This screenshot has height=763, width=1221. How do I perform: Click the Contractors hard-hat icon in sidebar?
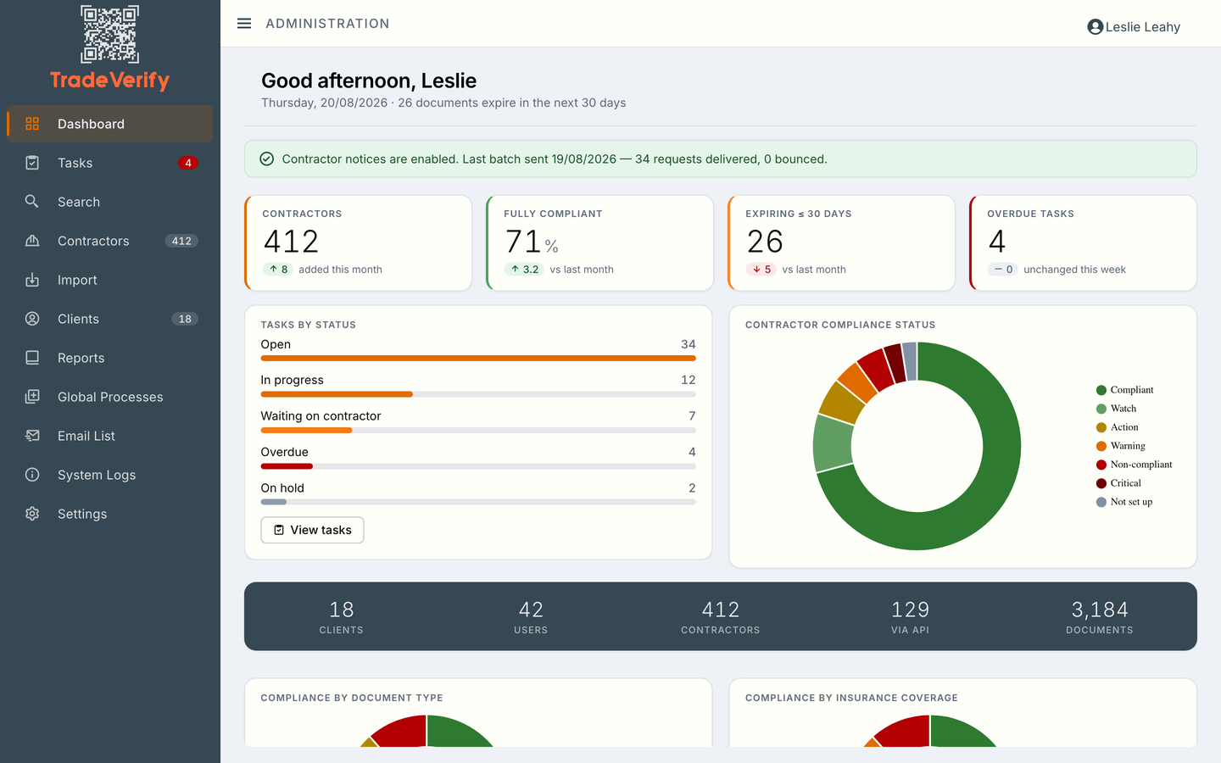click(32, 241)
